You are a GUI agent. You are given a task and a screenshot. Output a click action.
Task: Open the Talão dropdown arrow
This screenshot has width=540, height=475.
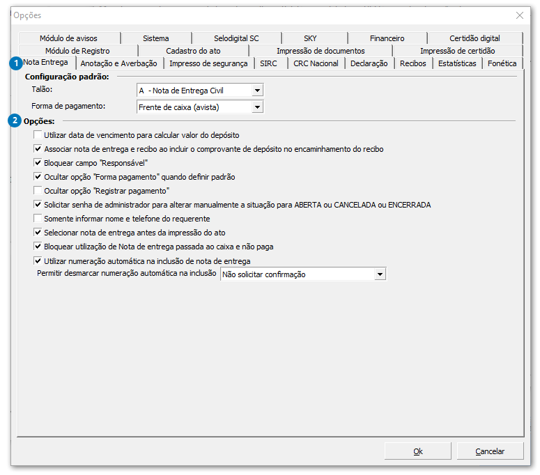pos(257,91)
